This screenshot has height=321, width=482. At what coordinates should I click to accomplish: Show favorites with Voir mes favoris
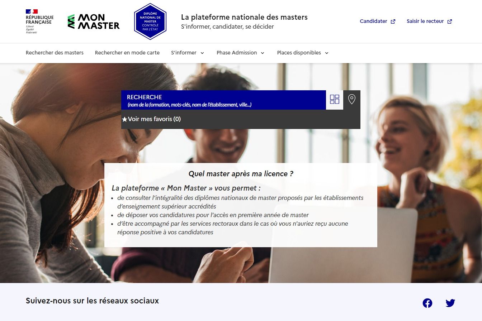pos(154,119)
